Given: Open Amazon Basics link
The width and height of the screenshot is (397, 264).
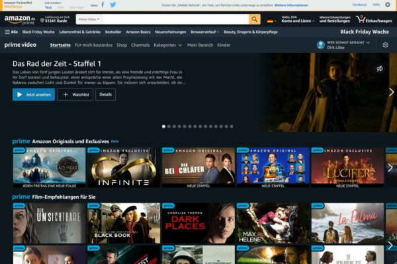Looking at the screenshot, I should (138, 32).
